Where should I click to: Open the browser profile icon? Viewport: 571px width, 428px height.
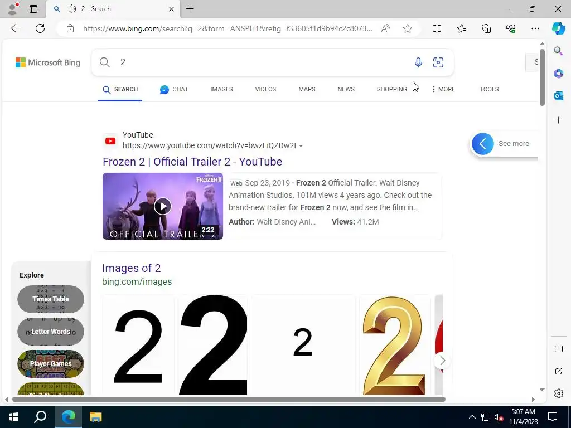point(13,9)
